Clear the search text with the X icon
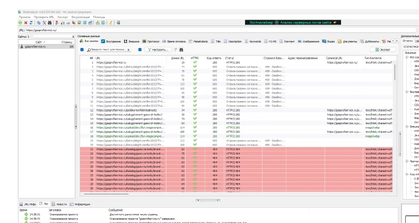Image resolution: width=419 pixels, height=223 pixels. pos(128,50)
